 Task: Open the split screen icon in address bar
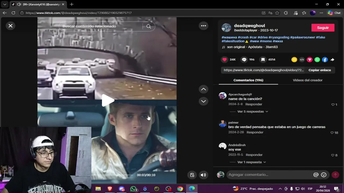[264, 13]
